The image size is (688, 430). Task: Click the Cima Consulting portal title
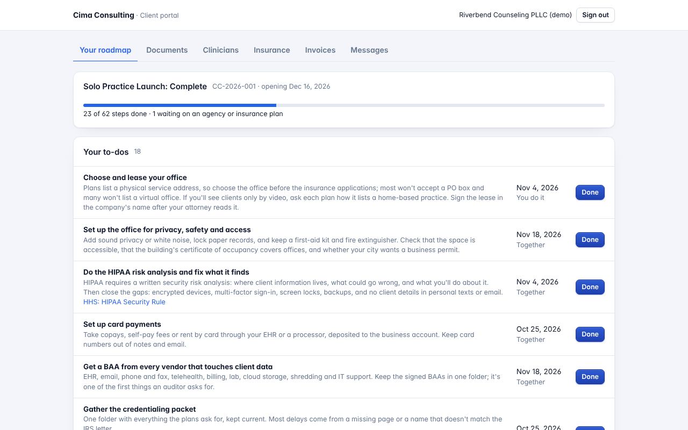coord(104,15)
